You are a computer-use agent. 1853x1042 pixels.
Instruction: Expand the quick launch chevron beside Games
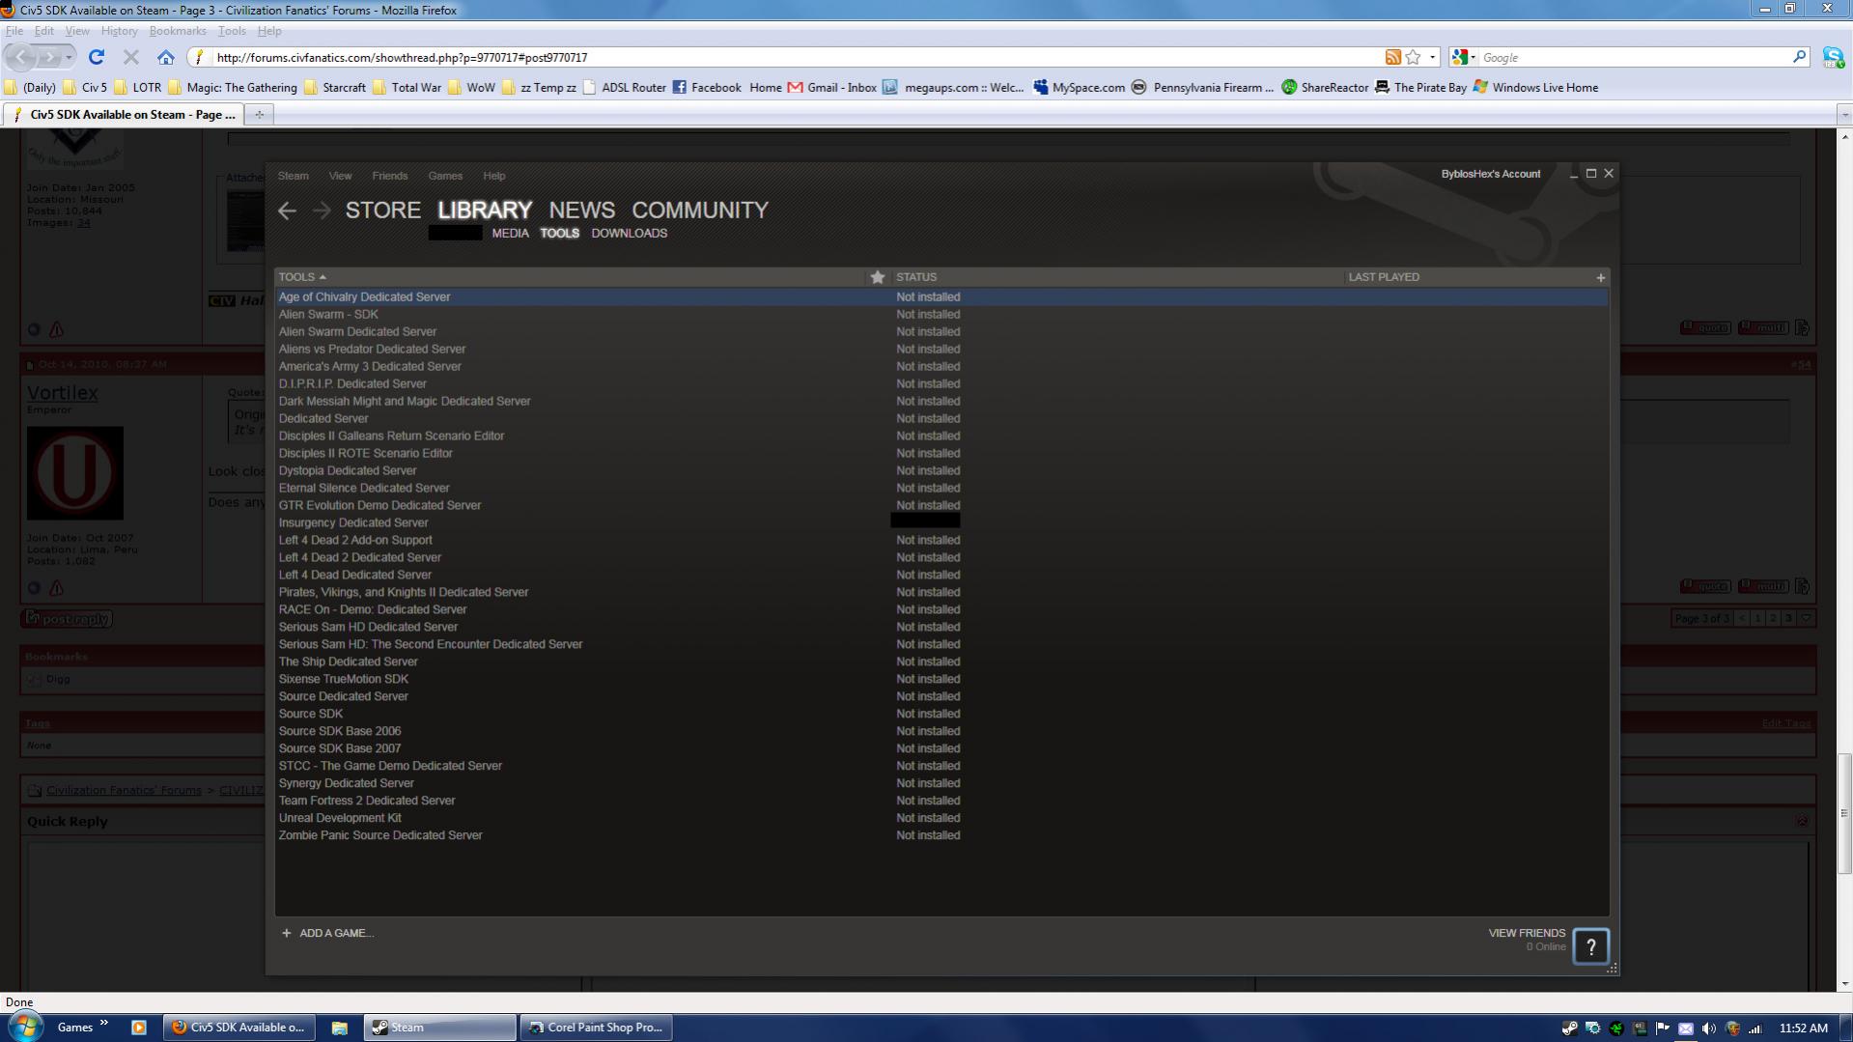pyautogui.click(x=103, y=1024)
